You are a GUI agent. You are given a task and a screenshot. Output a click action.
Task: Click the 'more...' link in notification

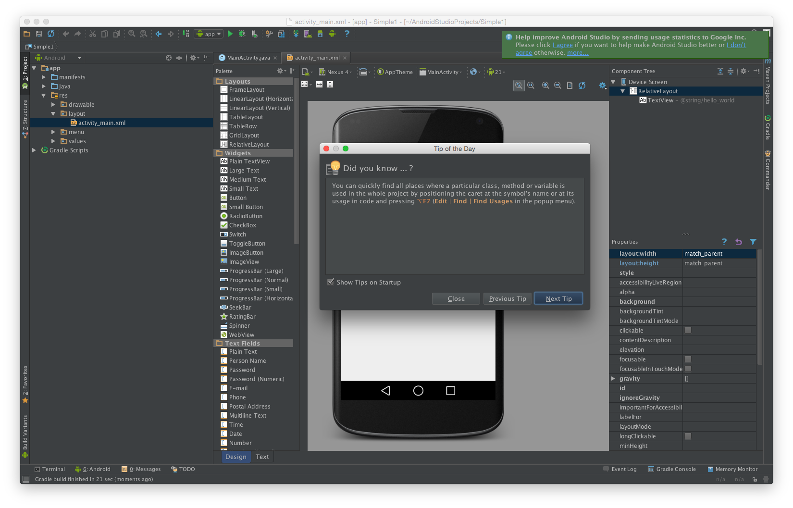pyautogui.click(x=578, y=52)
